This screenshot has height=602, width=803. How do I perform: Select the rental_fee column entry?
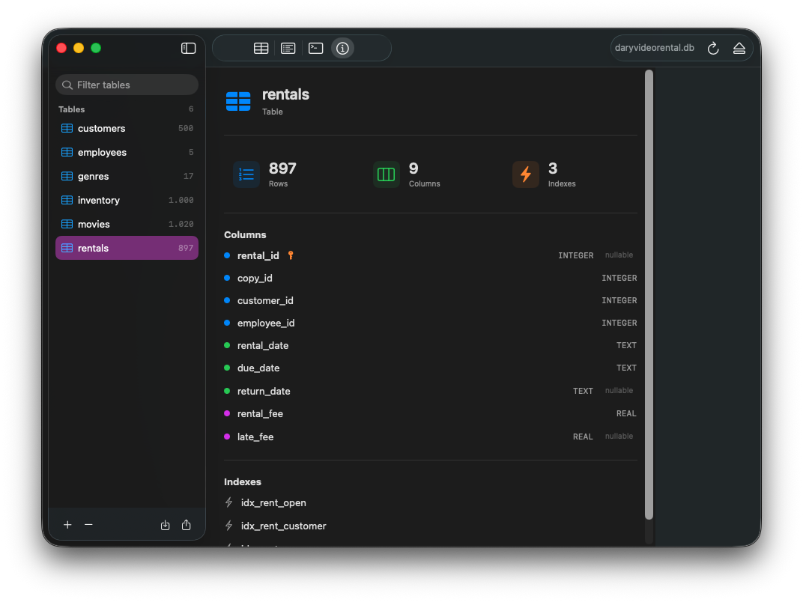431,413
